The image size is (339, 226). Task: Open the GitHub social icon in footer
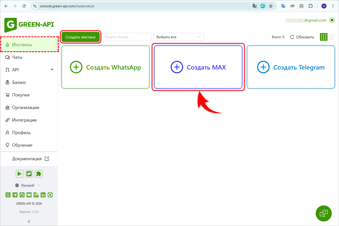22,195
